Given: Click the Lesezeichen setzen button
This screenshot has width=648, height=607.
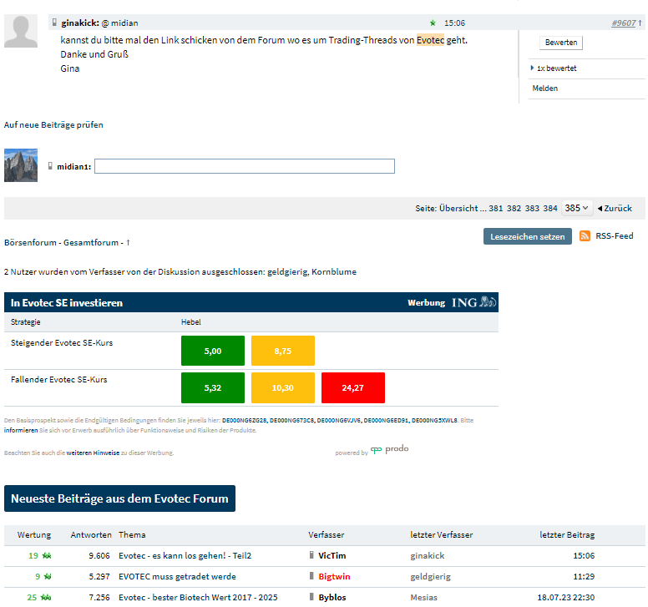Looking at the screenshot, I should pyautogui.click(x=527, y=236).
